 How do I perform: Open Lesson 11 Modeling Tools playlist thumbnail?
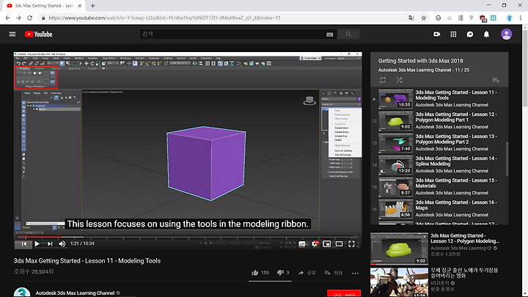pyautogui.click(x=396, y=99)
